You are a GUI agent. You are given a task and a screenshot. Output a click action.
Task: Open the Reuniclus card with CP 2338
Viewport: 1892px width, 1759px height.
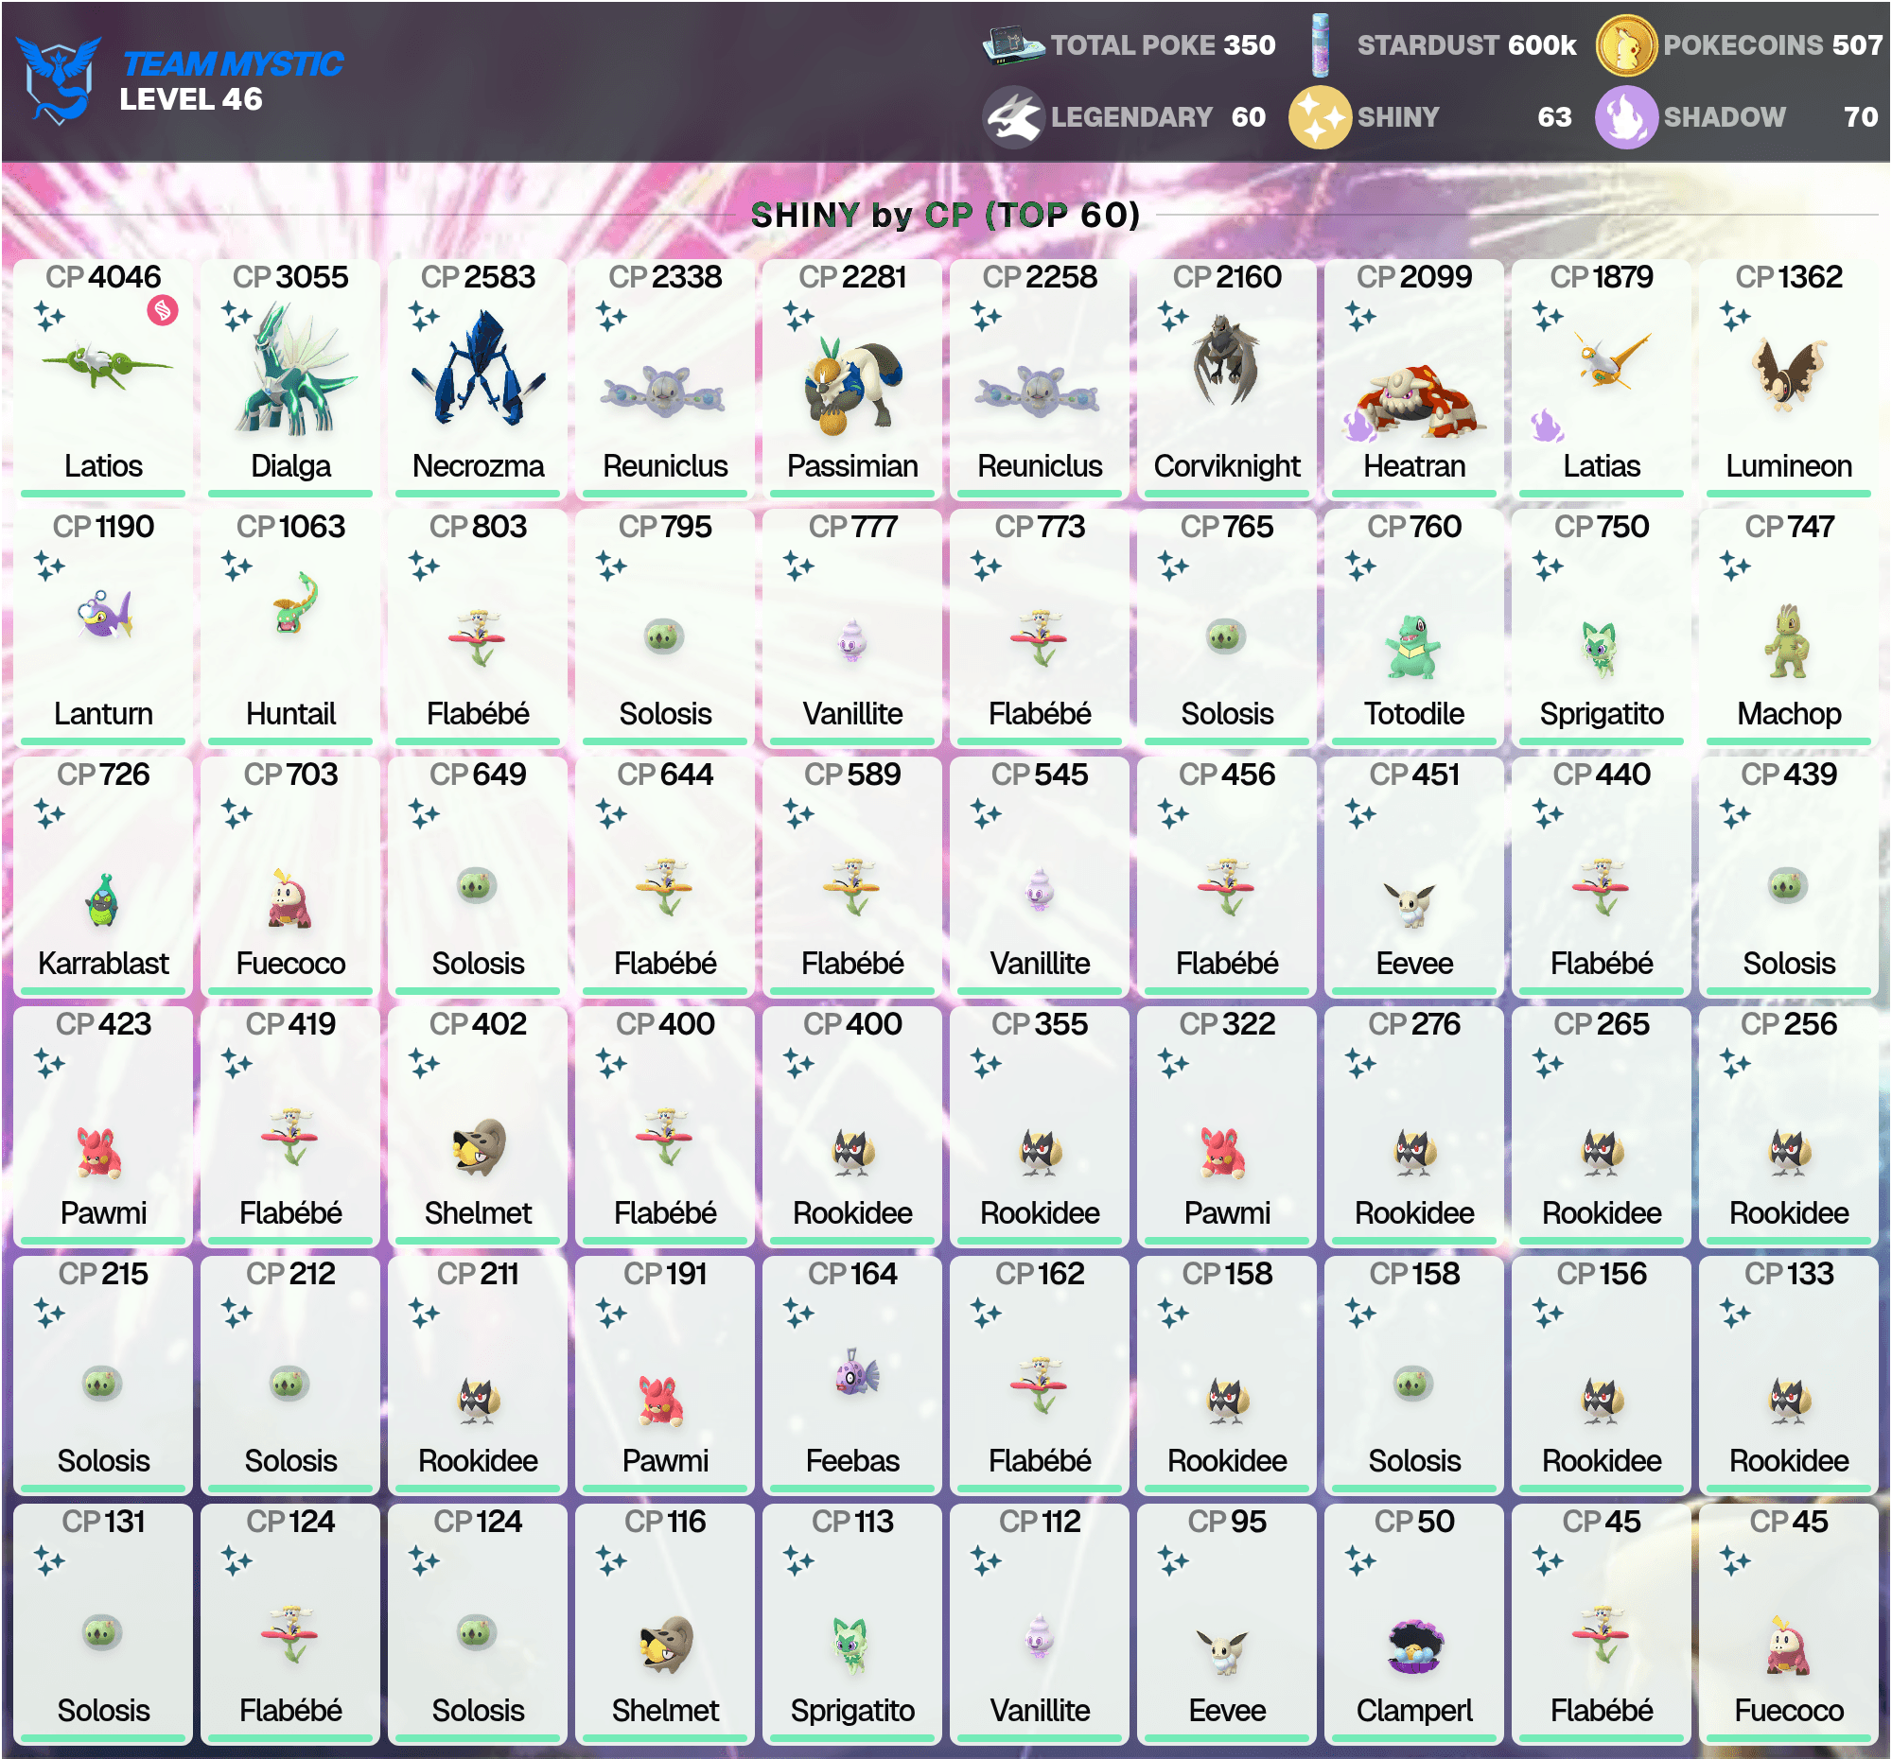pyautogui.click(x=665, y=378)
